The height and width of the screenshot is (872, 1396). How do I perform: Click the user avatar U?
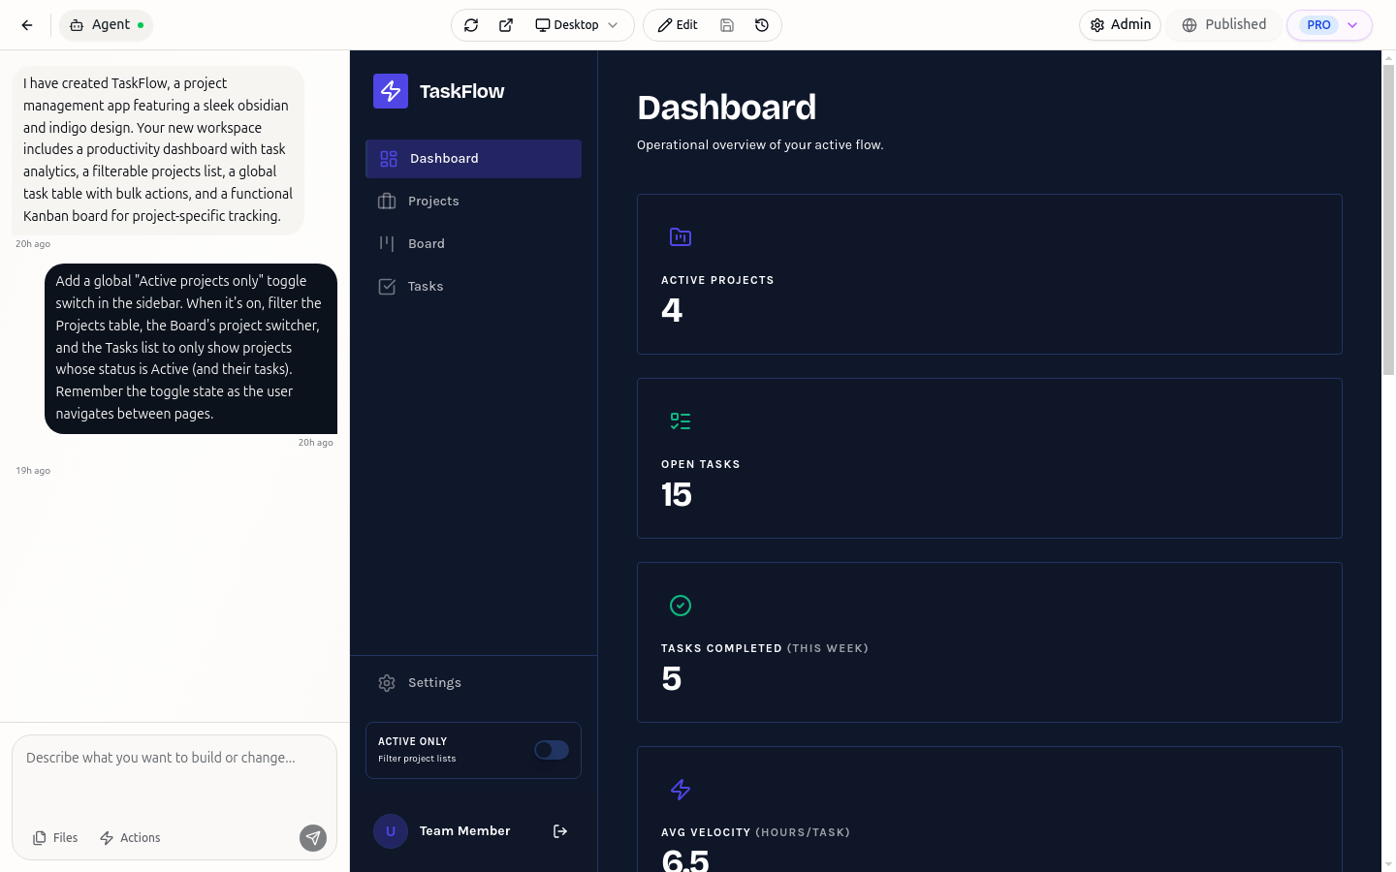coord(391,831)
